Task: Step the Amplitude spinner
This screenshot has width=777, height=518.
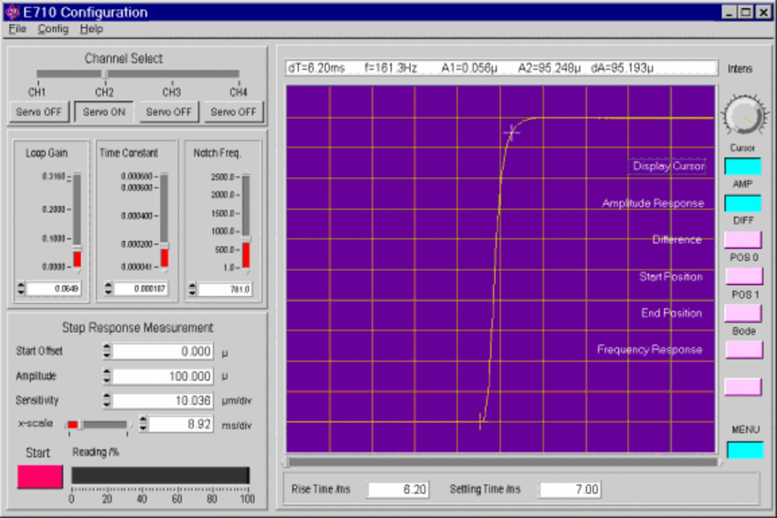Action: point(107,375)
